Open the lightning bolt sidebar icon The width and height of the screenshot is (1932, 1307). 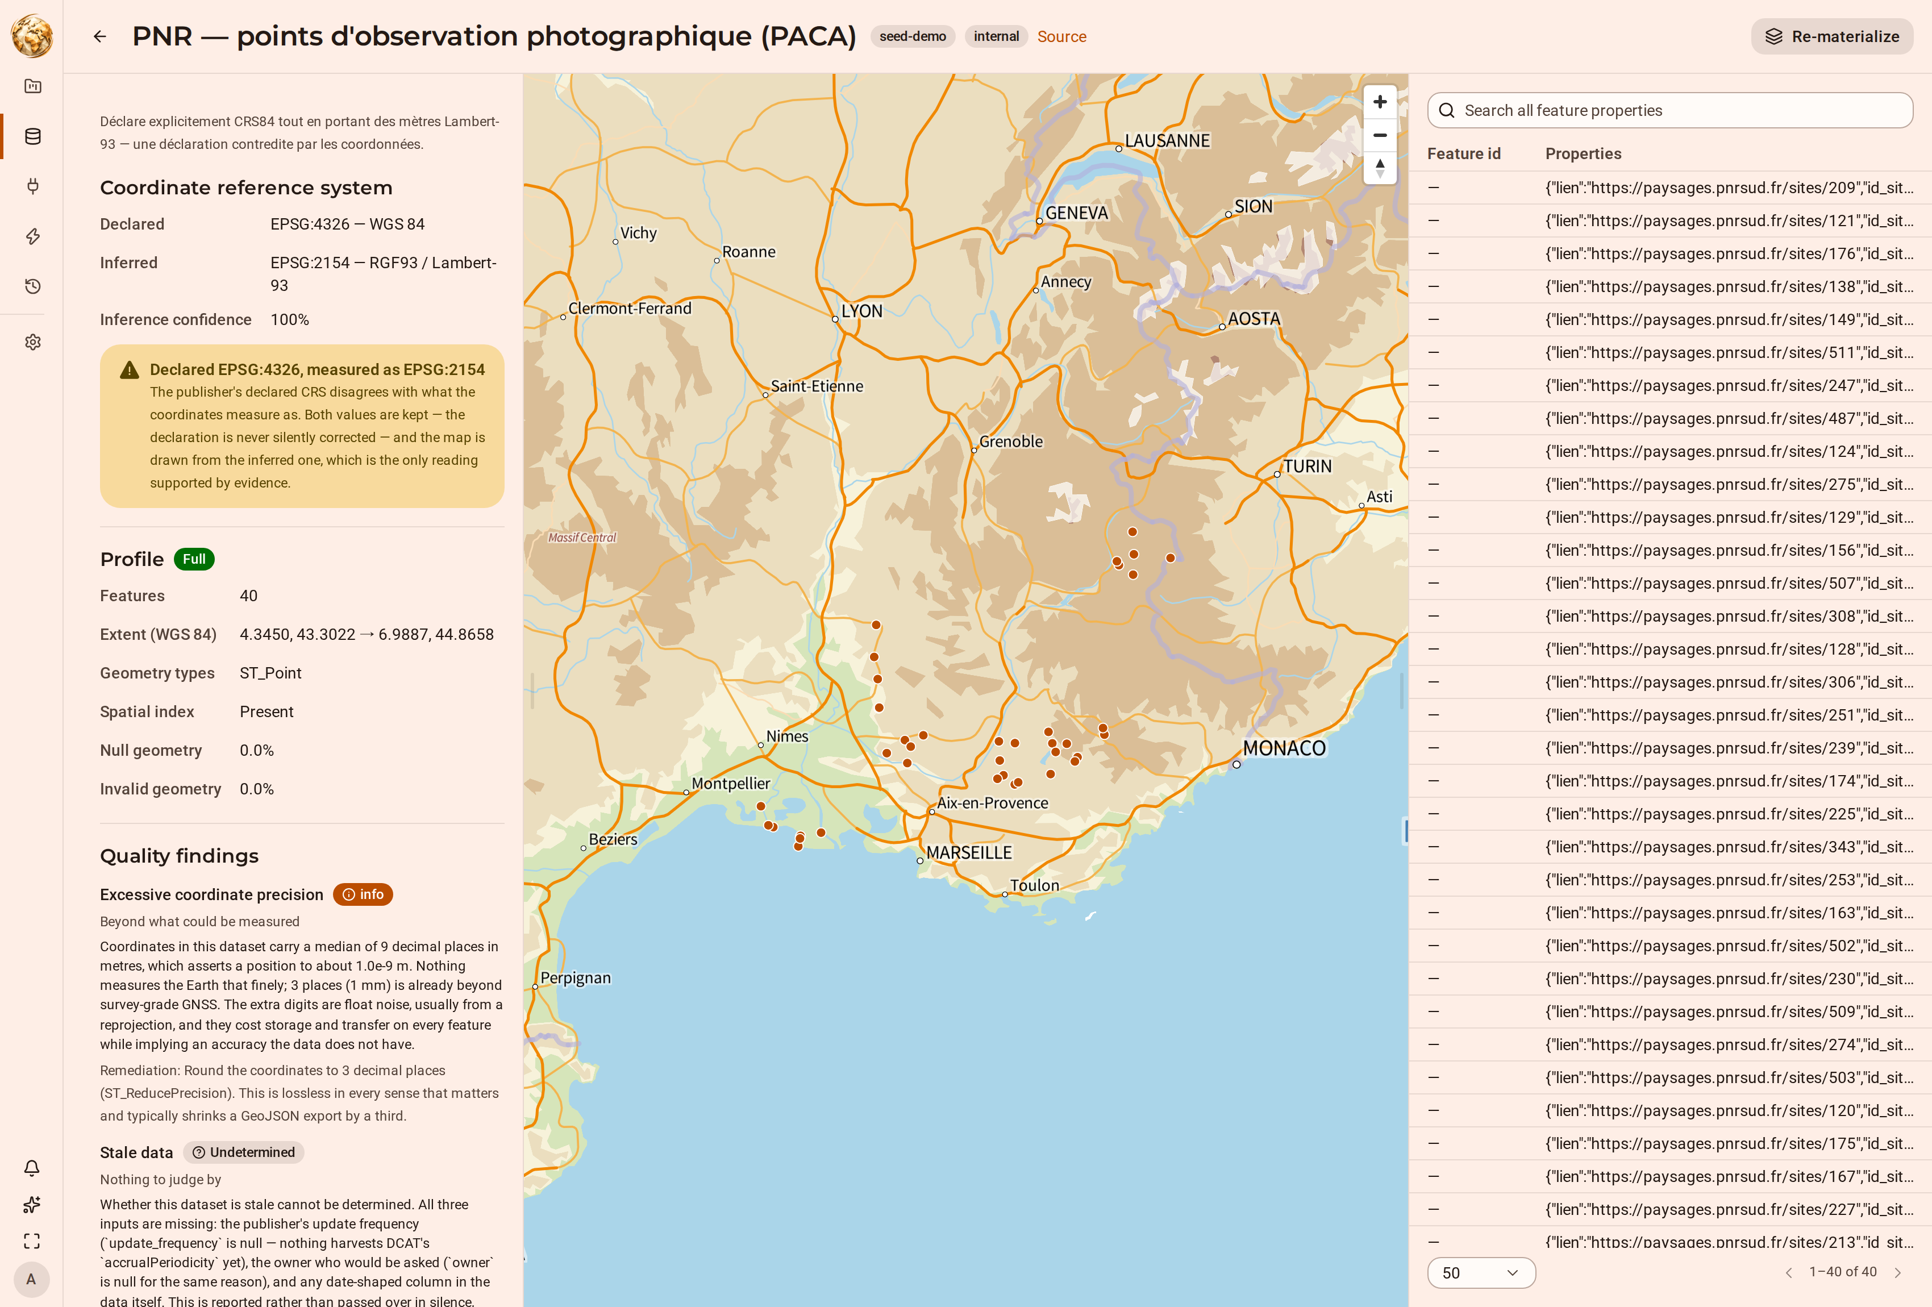coord(32,236)
